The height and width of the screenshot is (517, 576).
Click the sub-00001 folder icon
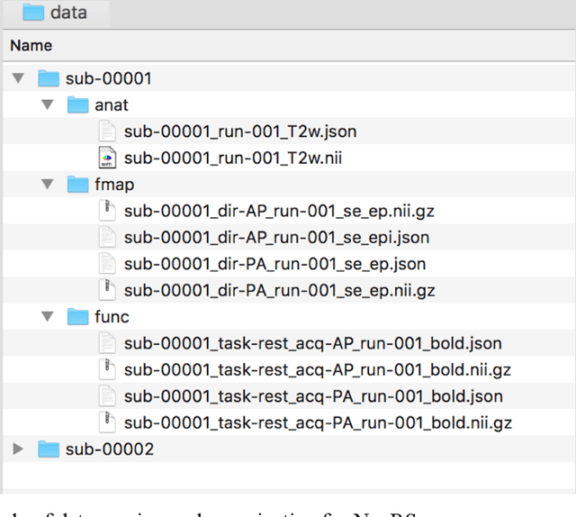point(49,78)
